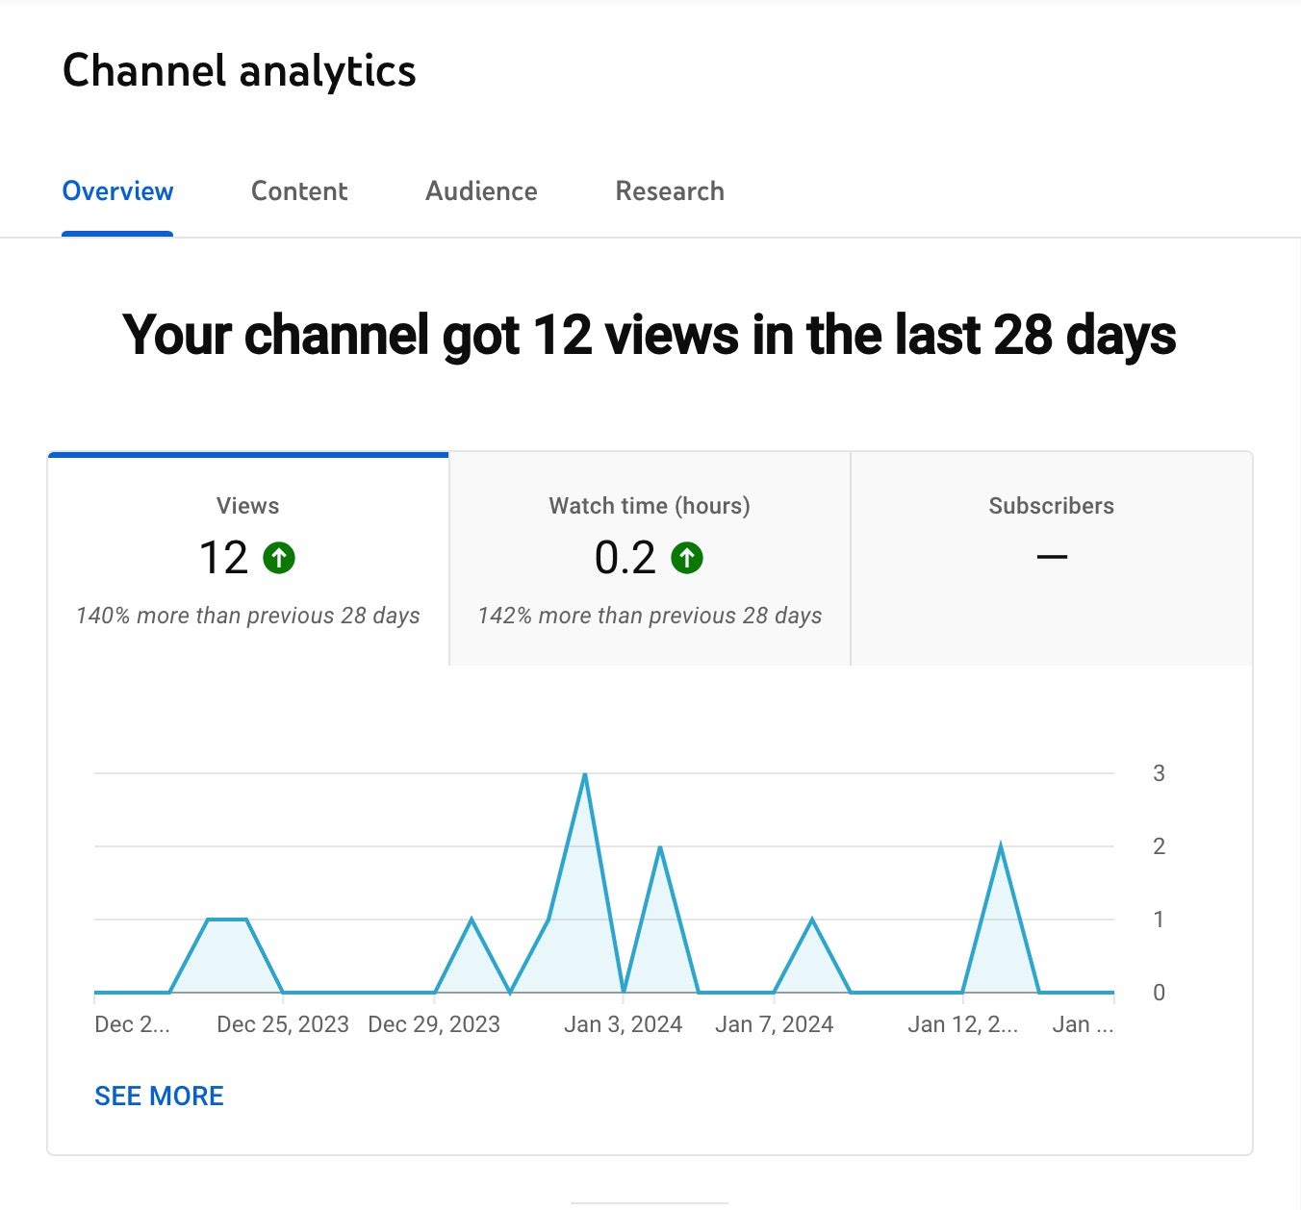Click the 142% more than previous text
The image size is (1301, 1210).
point(650,616)
